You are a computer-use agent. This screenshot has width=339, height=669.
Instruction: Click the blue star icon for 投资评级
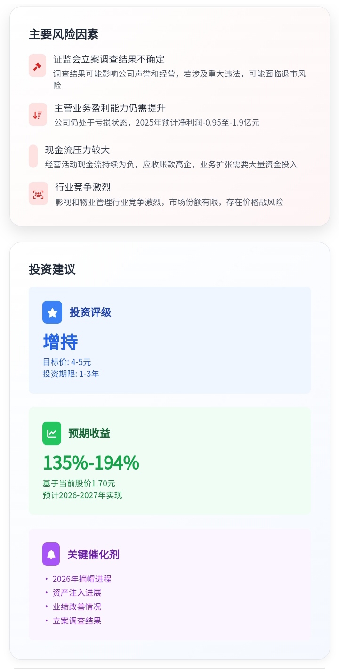52,312
